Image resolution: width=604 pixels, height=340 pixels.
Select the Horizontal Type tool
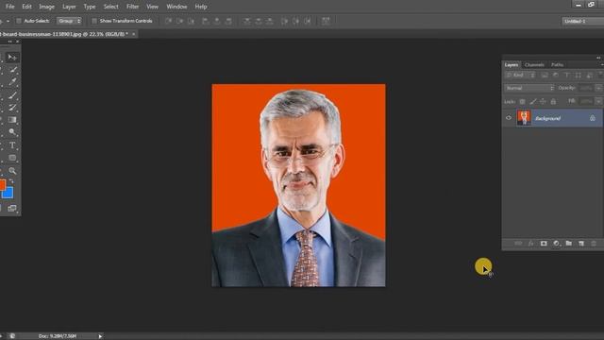click(12, 145)
